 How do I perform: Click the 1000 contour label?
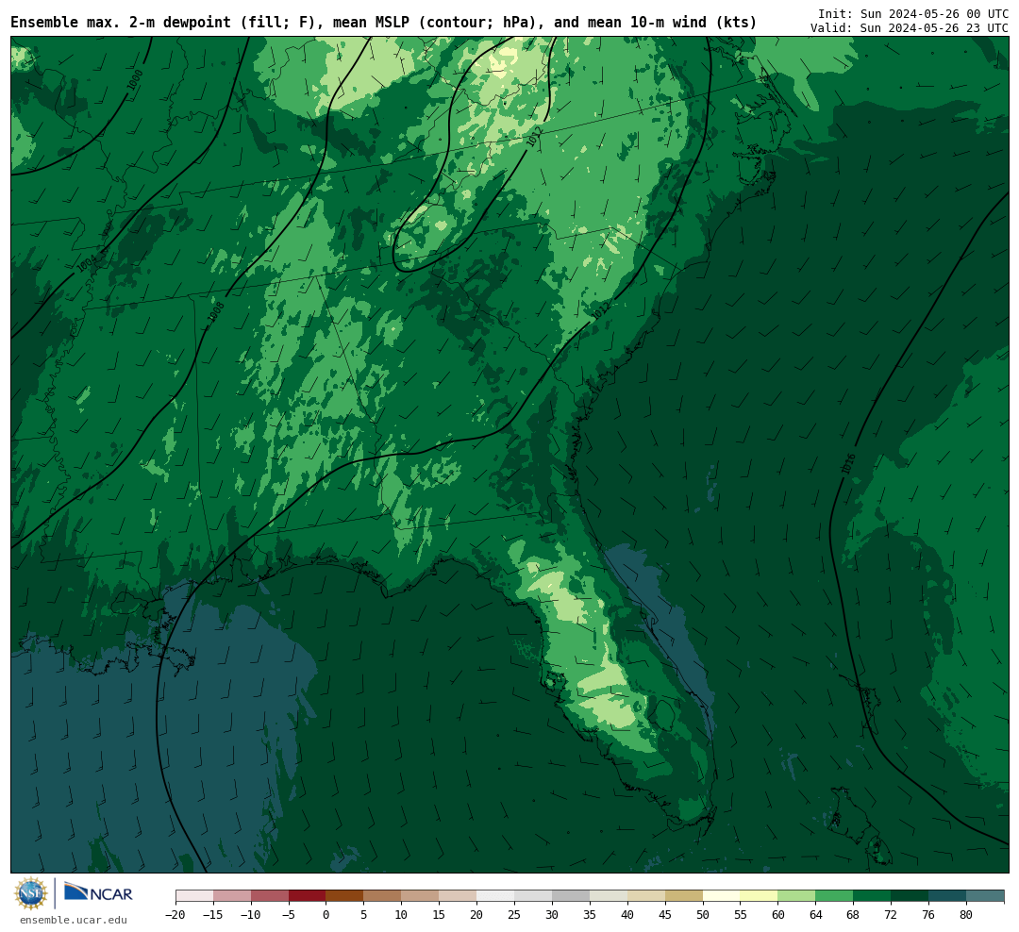(135, 80)
